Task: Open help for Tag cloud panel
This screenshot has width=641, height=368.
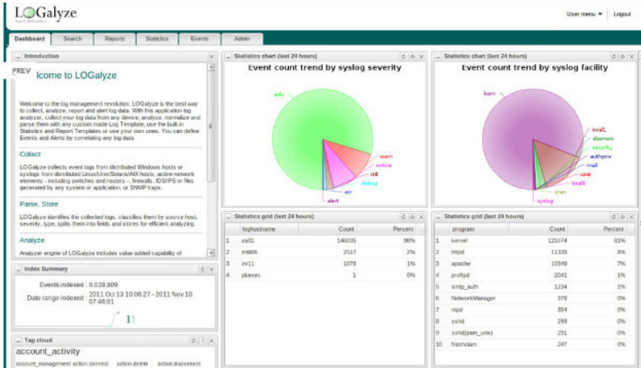Action: coord(202,341)
